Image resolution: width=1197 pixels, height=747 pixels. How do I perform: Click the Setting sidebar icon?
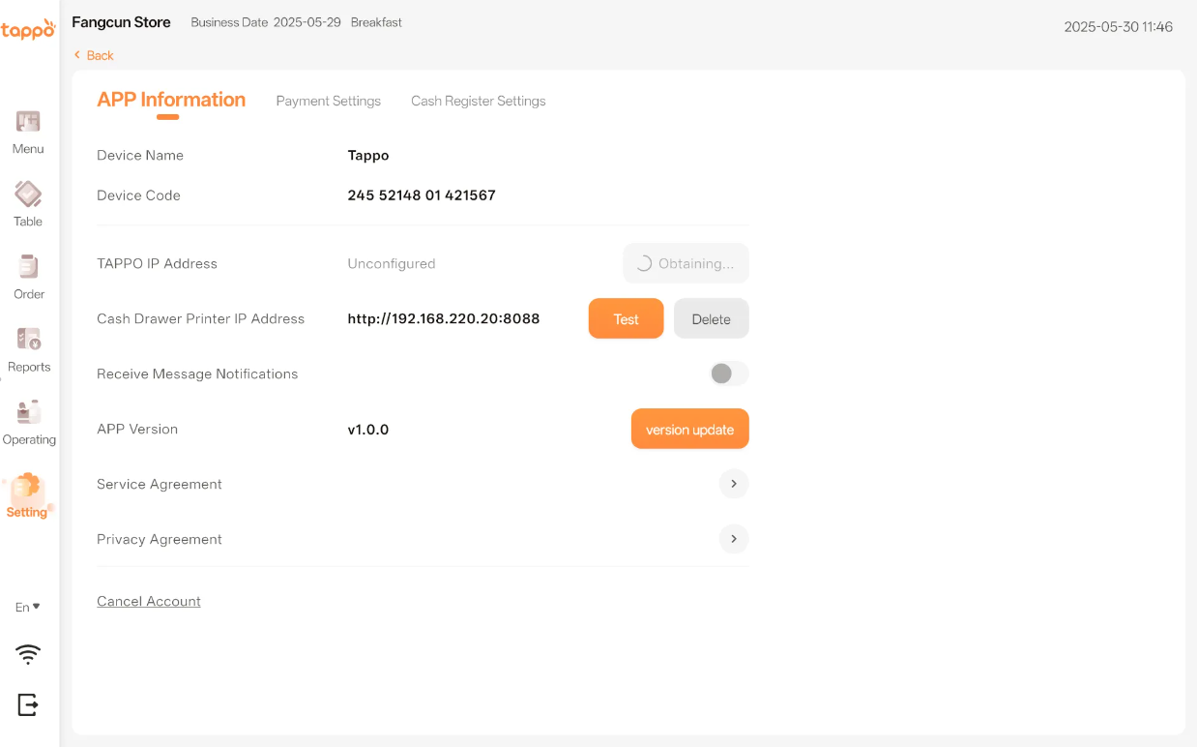pyautogui.click(x=27, y=488)
